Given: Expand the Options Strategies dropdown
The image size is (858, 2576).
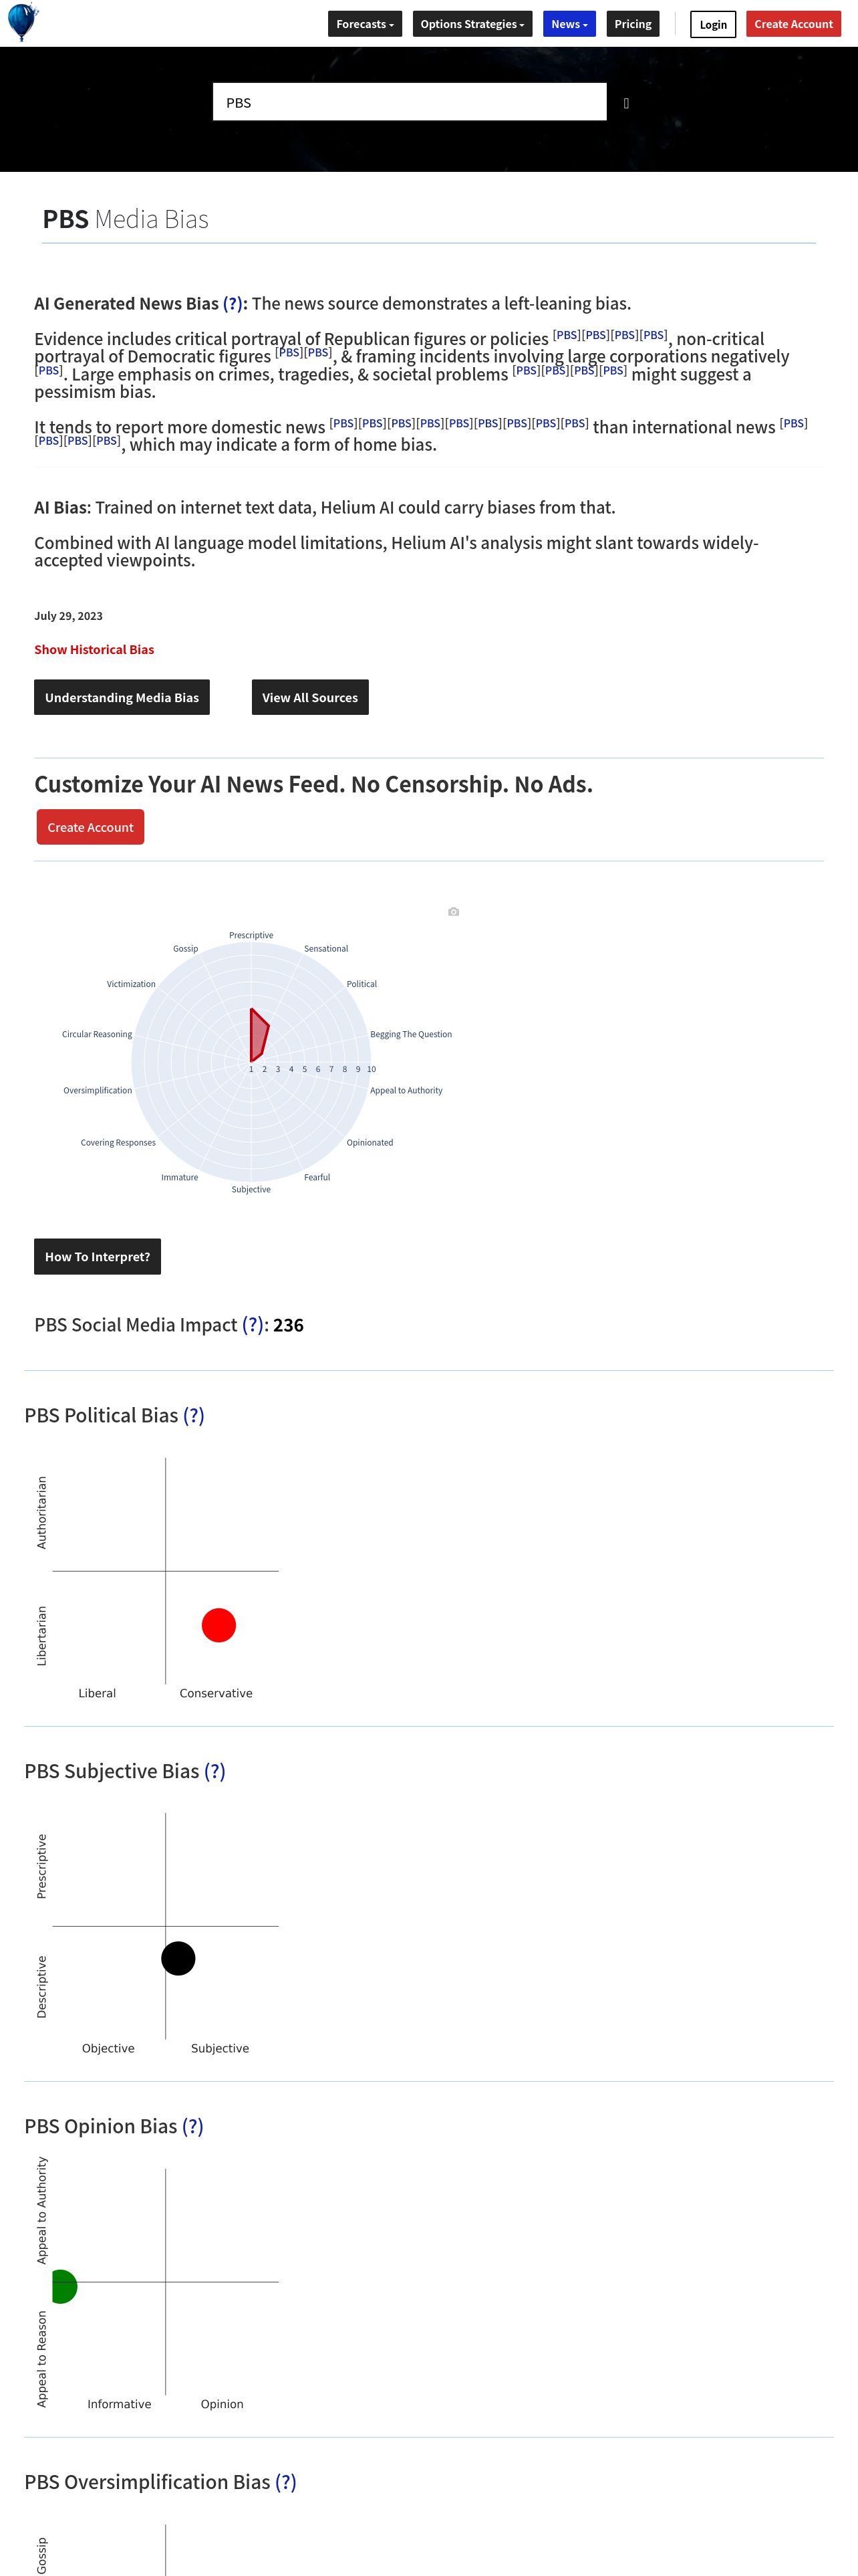Looking at the screenshot, I should pyautogui.click(x=472, y=24).
